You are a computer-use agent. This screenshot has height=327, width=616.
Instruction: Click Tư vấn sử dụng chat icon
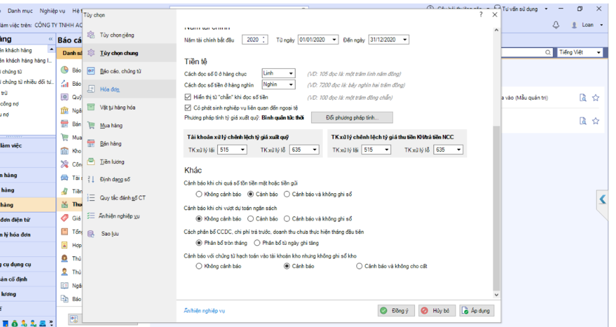[497, 8]
